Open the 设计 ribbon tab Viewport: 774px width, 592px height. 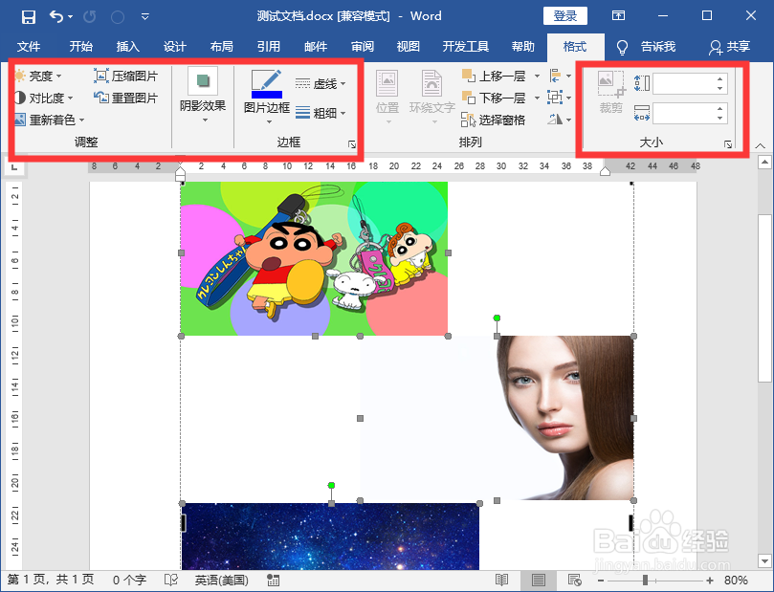click(175, 46)
